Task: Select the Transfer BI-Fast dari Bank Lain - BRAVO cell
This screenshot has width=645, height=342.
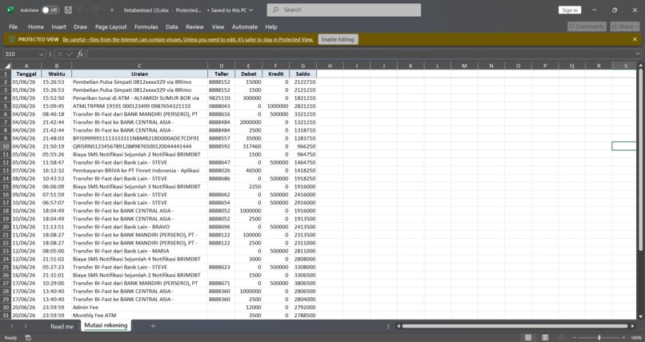Action: point(139,227)
